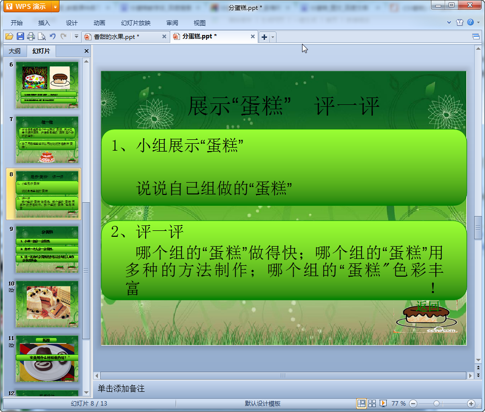The width and height of the screenshot is (485, 412).
Task: Select slide 9 thumbnail
Action: click(47, 249)
